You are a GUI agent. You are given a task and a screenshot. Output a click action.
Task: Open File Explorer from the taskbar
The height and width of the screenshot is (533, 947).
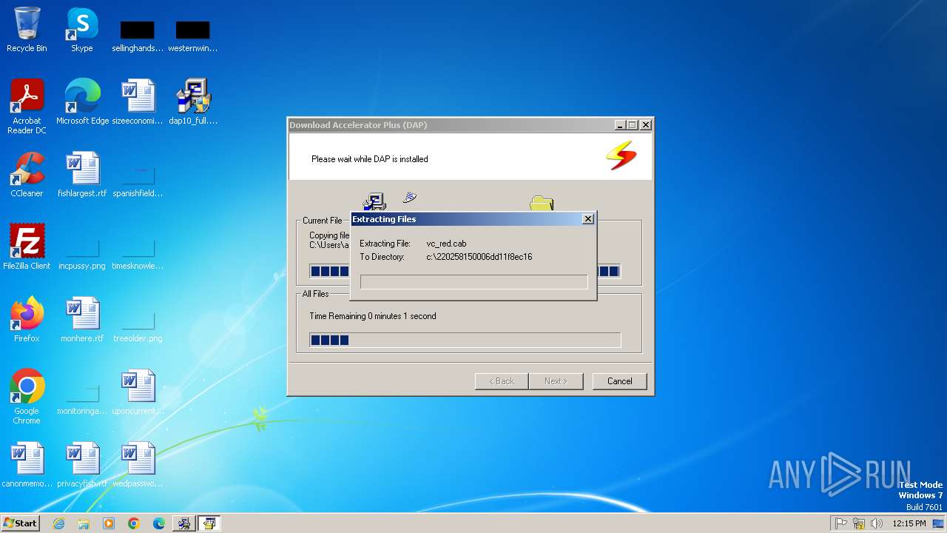84,523
